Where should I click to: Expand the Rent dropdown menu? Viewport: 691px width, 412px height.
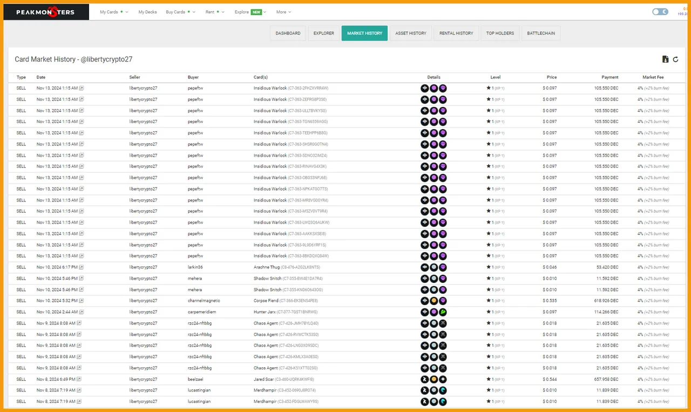tap(215, 12)
